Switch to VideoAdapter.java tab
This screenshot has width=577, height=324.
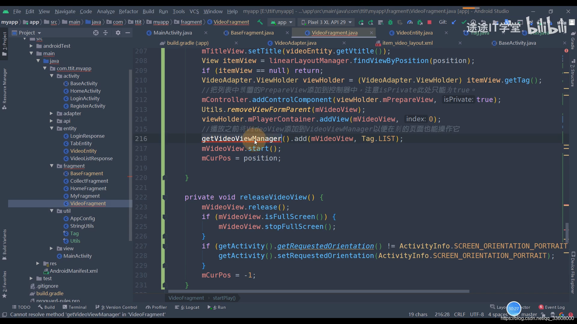295,43
